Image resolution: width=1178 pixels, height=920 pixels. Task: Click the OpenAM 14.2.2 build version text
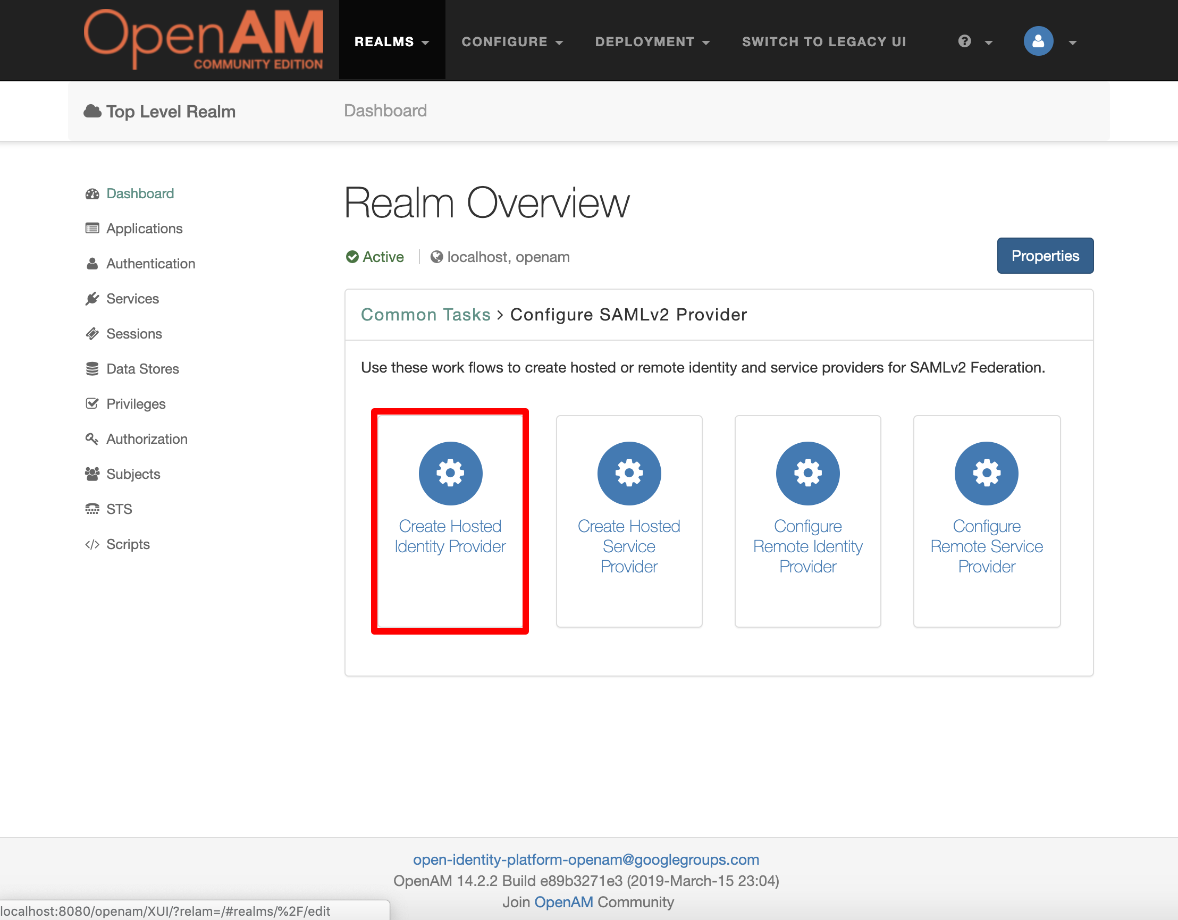(586, 881)
